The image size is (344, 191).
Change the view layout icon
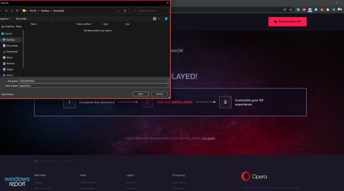coord(154,19)
